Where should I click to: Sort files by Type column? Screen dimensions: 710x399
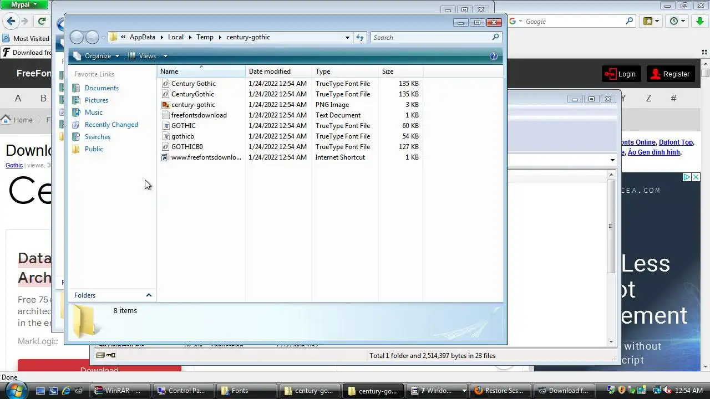[345, 71]
